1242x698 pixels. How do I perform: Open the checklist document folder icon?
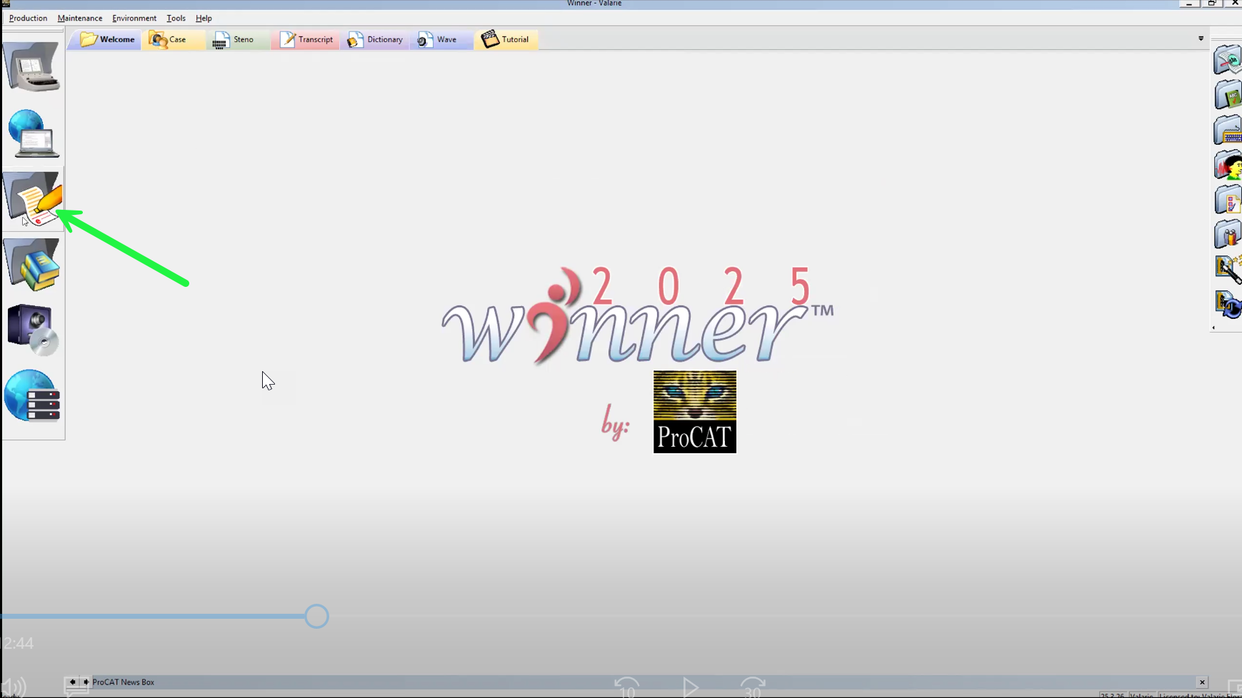(1228, 200)
